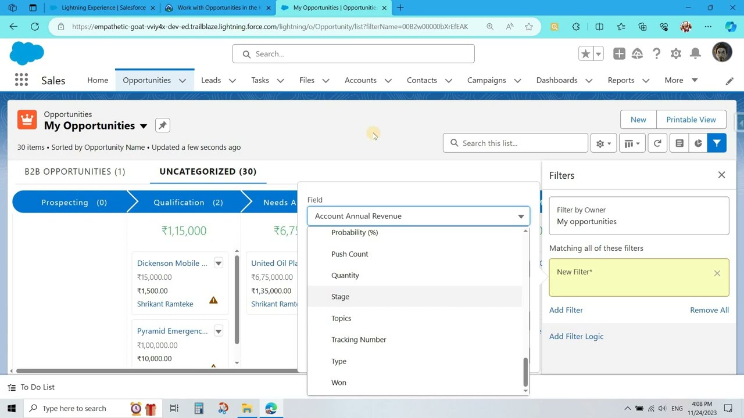Expand Accounts nav tab chevron
This screenshot has height=418, width=744.
tap(388, 81)
